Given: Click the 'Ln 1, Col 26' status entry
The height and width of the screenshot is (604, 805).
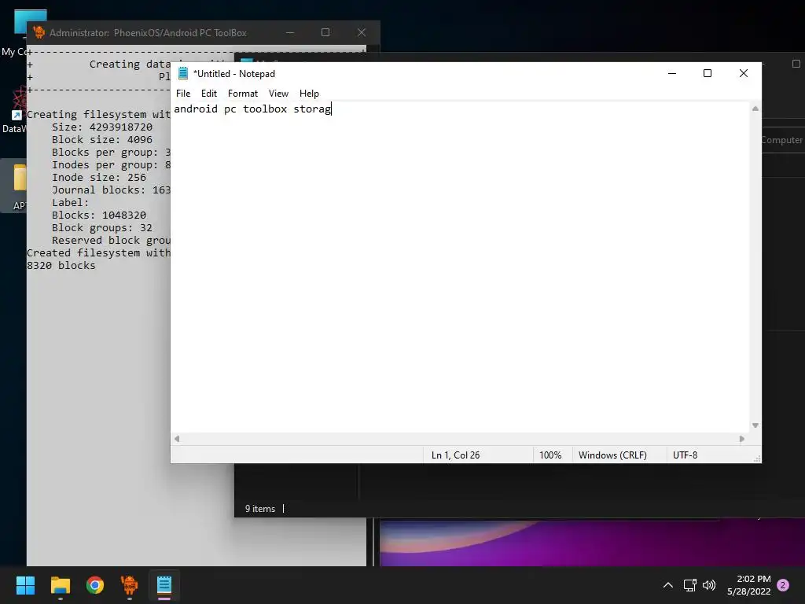Looking at the screenshot, I should 455,455.
